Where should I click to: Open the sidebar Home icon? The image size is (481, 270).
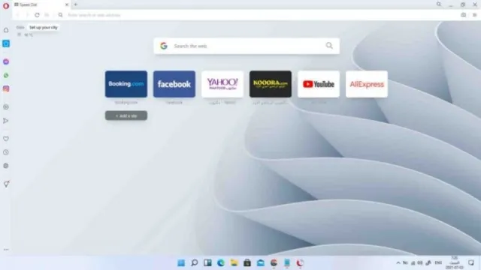pos(6,30)
